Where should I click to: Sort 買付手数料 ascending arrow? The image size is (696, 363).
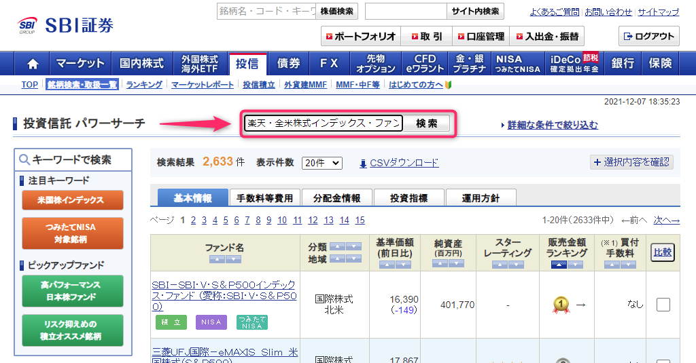tap(612, 265)
